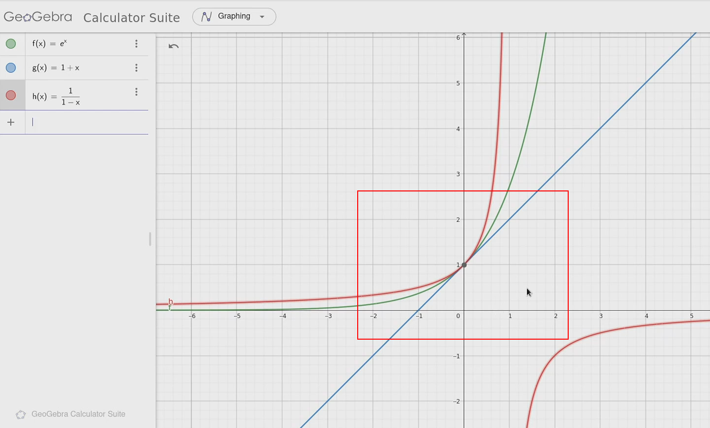Click the plus icon to add an item
This screenshot has height=428, width=710.
click(x=11, y=122)
